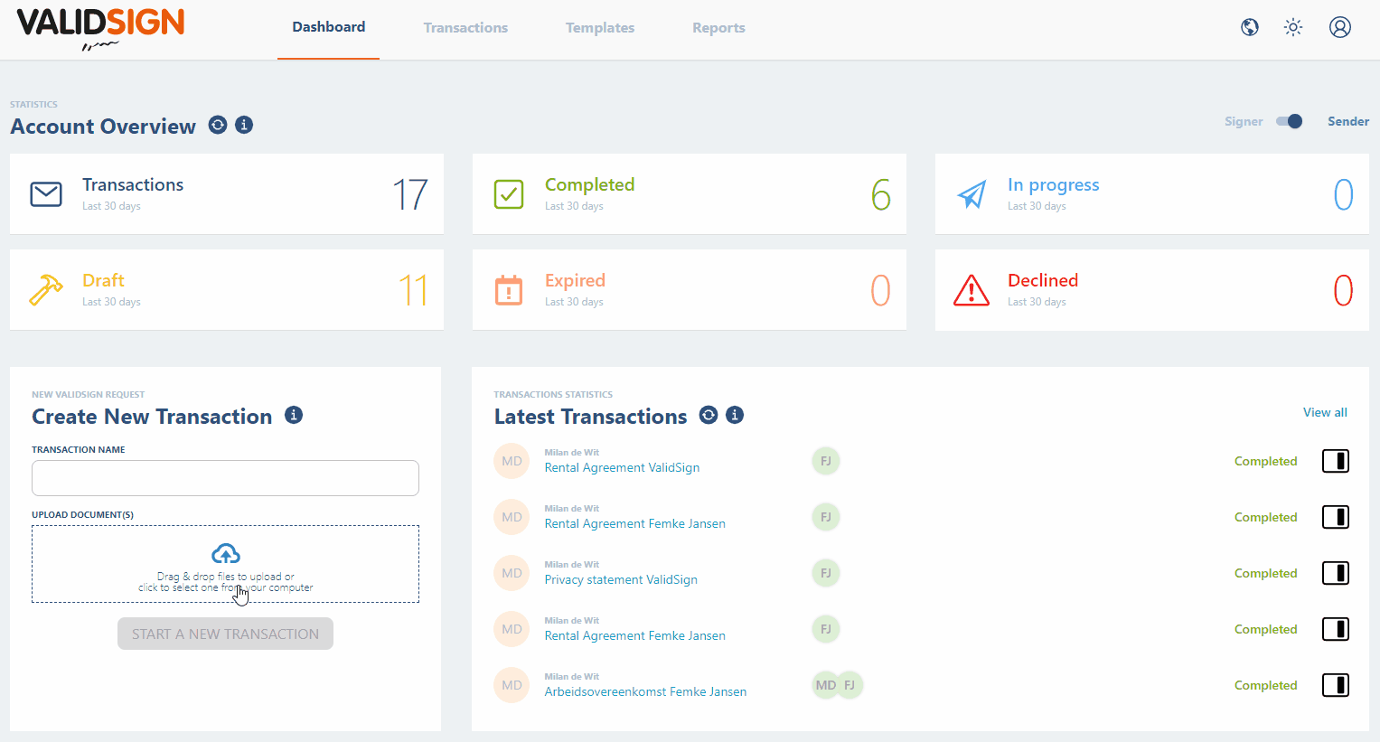The height and width of the screenshot is (742, 1380).
Task: Open Rental Agreement ValidSign transaction
Action: tap(622, 467)
